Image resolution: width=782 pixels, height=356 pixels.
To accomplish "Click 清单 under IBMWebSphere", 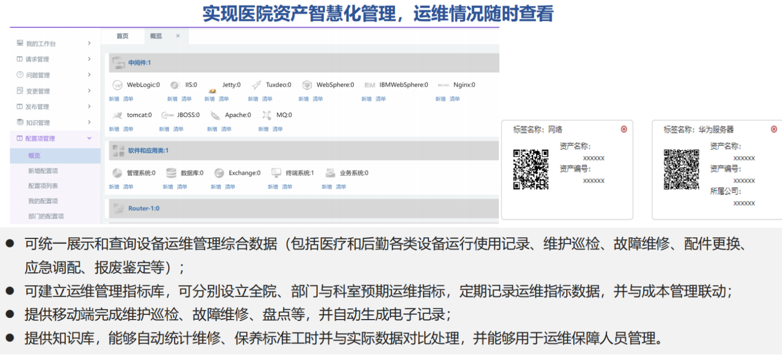I will [x=380, y=99].
